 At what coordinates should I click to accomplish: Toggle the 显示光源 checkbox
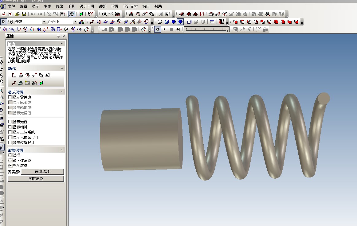click(10, 122)
